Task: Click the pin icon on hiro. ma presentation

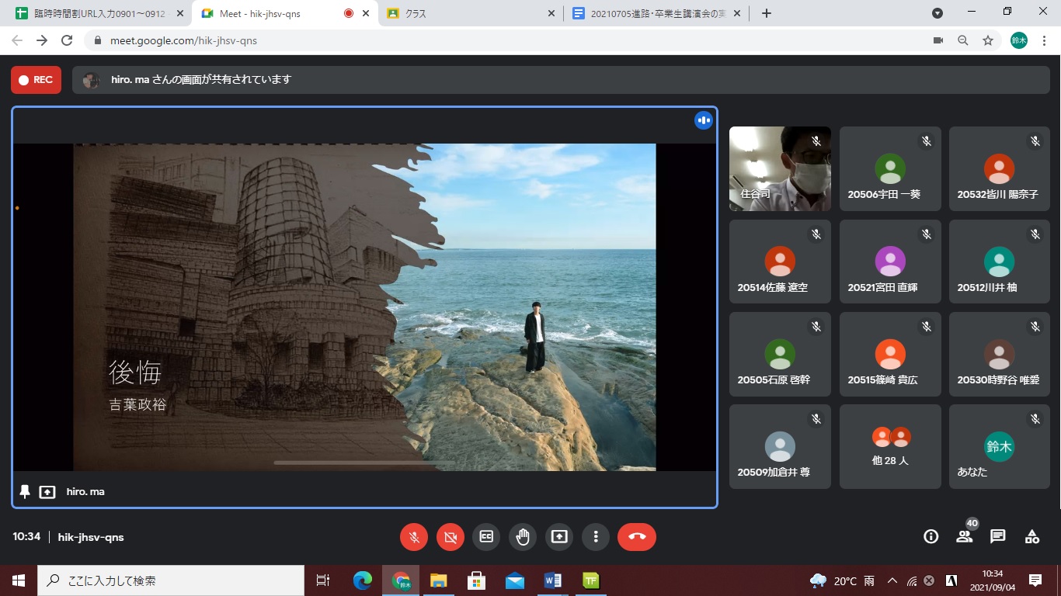Action: pos(25,491)
